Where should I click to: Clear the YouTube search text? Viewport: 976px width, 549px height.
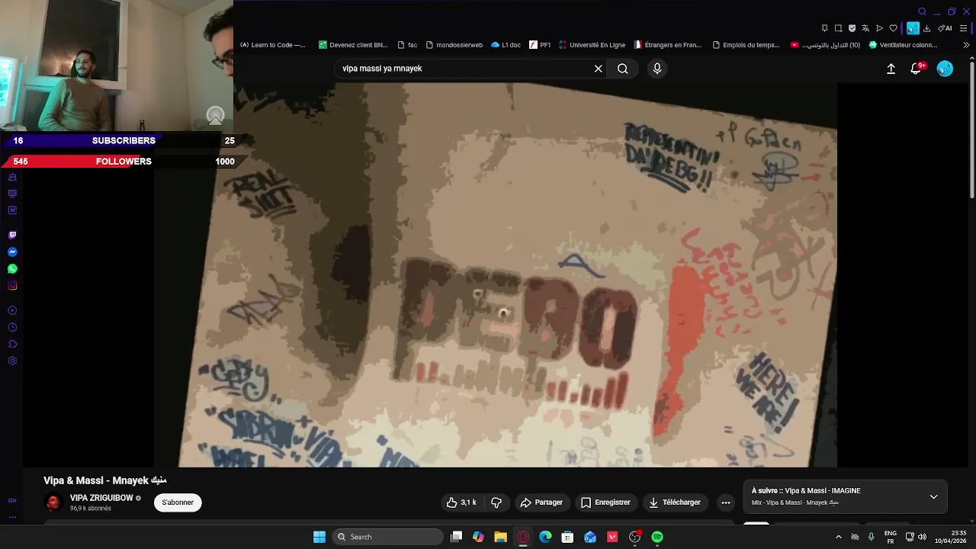(599, 69)
